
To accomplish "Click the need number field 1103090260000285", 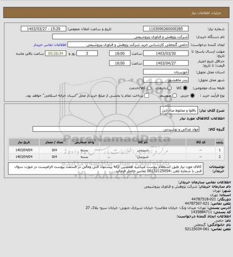I will pos(166,29).
